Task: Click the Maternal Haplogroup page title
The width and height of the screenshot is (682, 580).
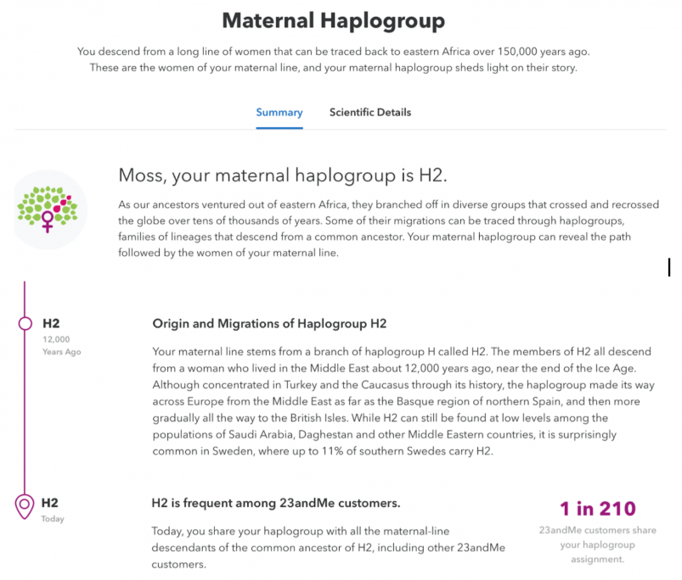Action: pos(334,20)
